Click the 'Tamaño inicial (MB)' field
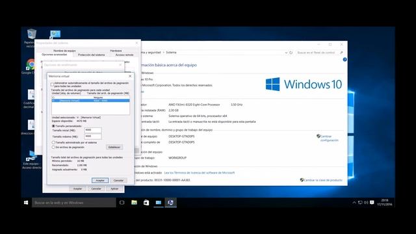 point(93,130)
